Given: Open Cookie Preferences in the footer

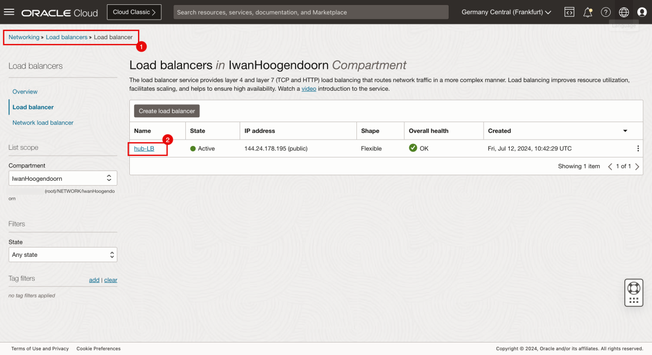Looking at the screenshot, I should pos(98,348).
